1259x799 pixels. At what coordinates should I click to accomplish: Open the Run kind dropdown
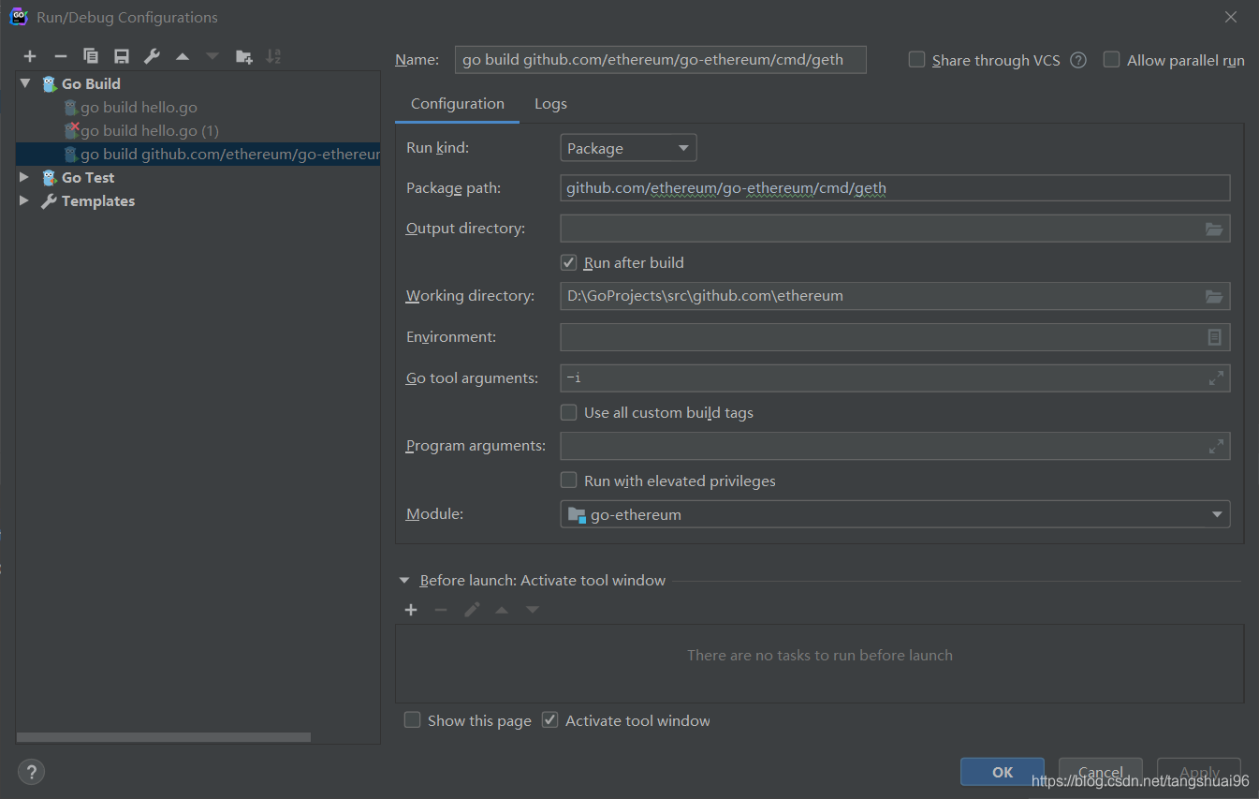pos(628,148)
